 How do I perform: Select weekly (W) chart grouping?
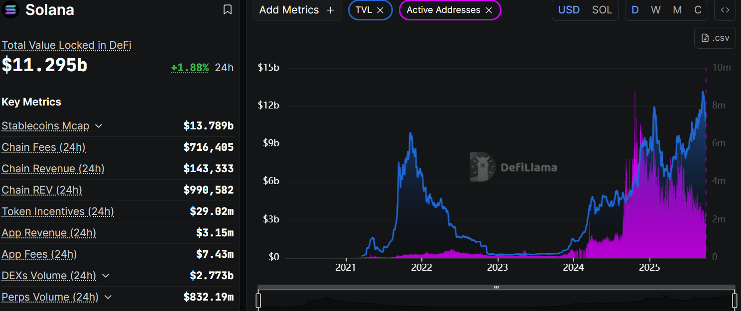click(x=656, y=10)
